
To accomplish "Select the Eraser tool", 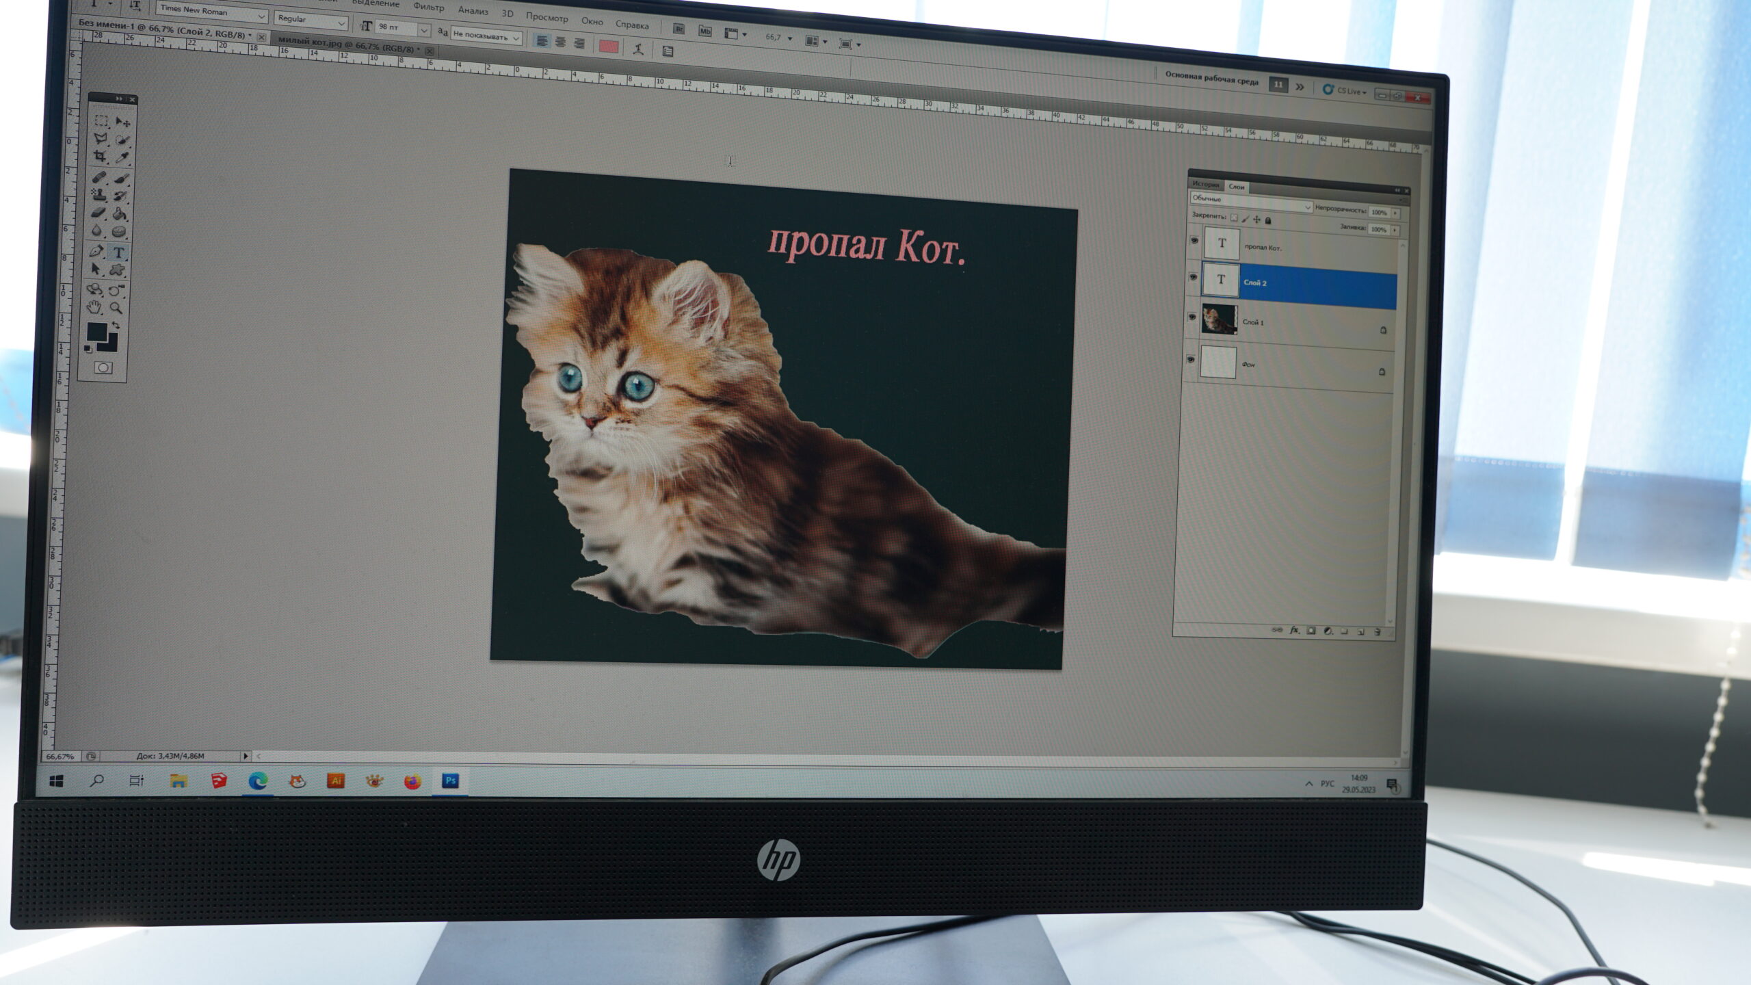I will pyautogui.click(x=98, y=213).
